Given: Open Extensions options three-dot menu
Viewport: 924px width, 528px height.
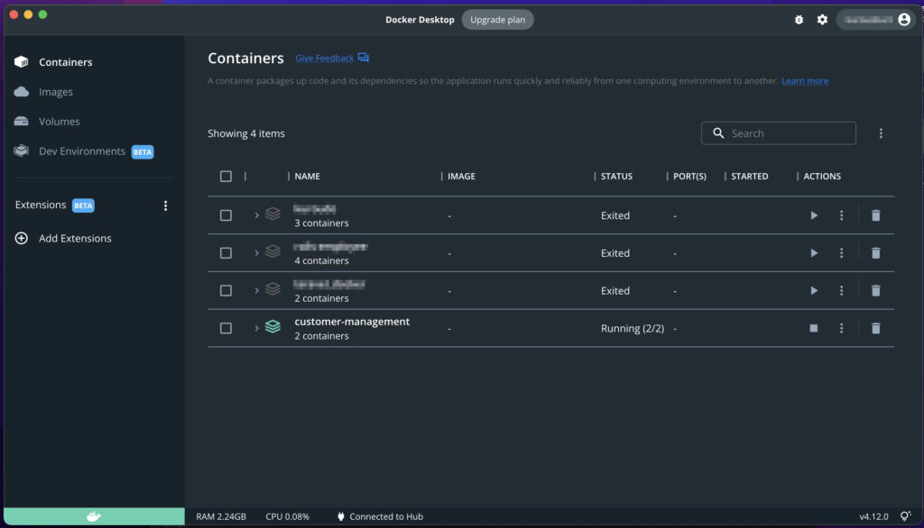Looking at the screenshot, I should point(166,205).
